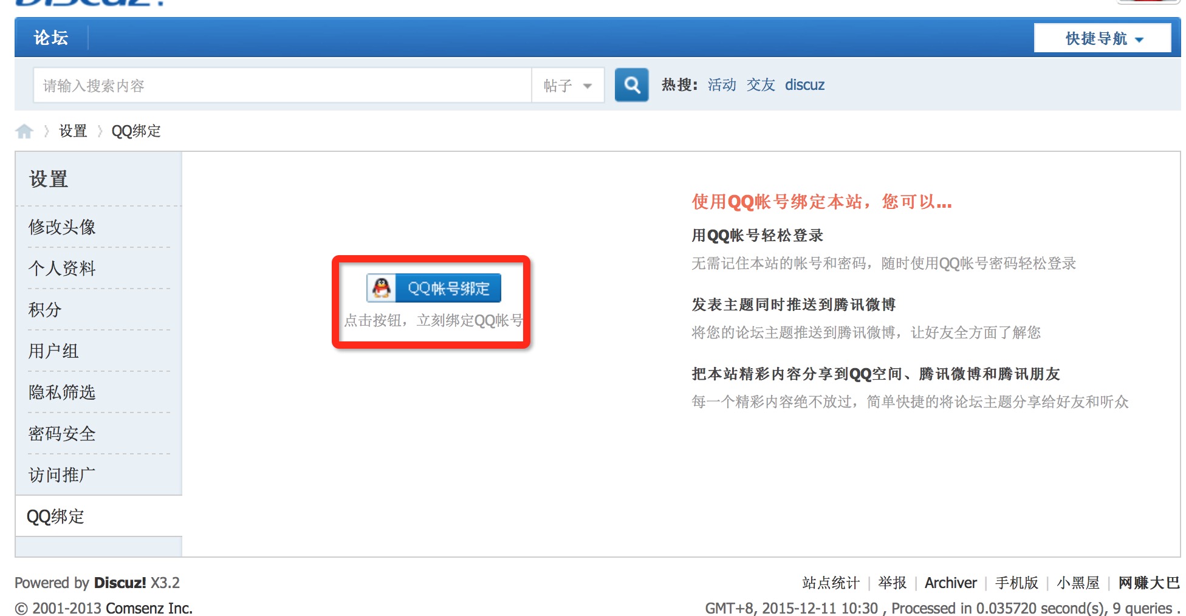Screen dimensions: 1186x616
Task: Click the 将您的论坛主题推送到腾讯微博 description
Action: pos(866,333)
